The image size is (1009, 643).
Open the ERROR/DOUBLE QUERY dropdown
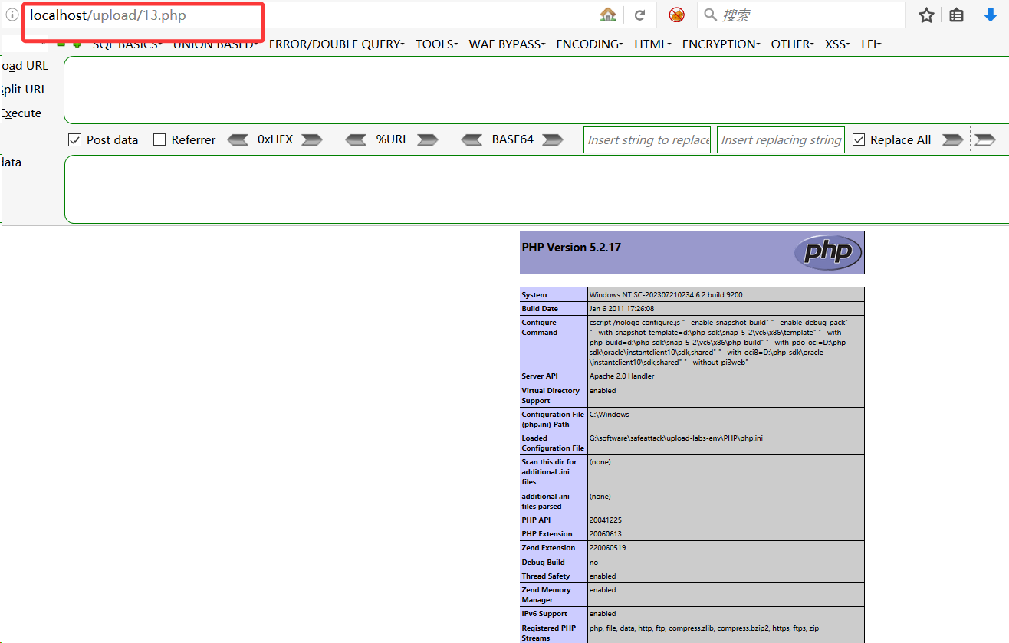pos(336,44)
